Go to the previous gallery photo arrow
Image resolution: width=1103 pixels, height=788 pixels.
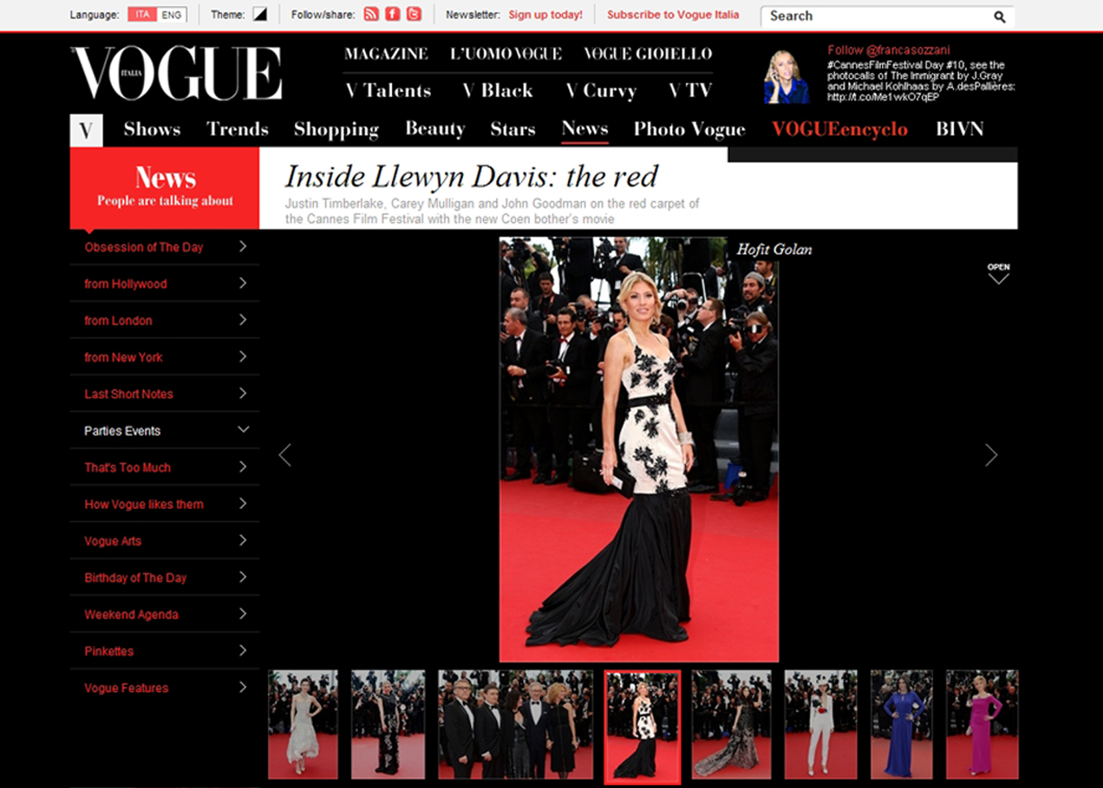(285, 455)
